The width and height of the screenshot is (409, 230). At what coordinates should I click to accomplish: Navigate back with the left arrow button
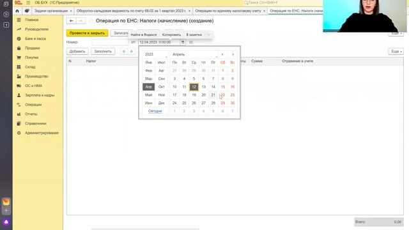click(x=71, y=21)
